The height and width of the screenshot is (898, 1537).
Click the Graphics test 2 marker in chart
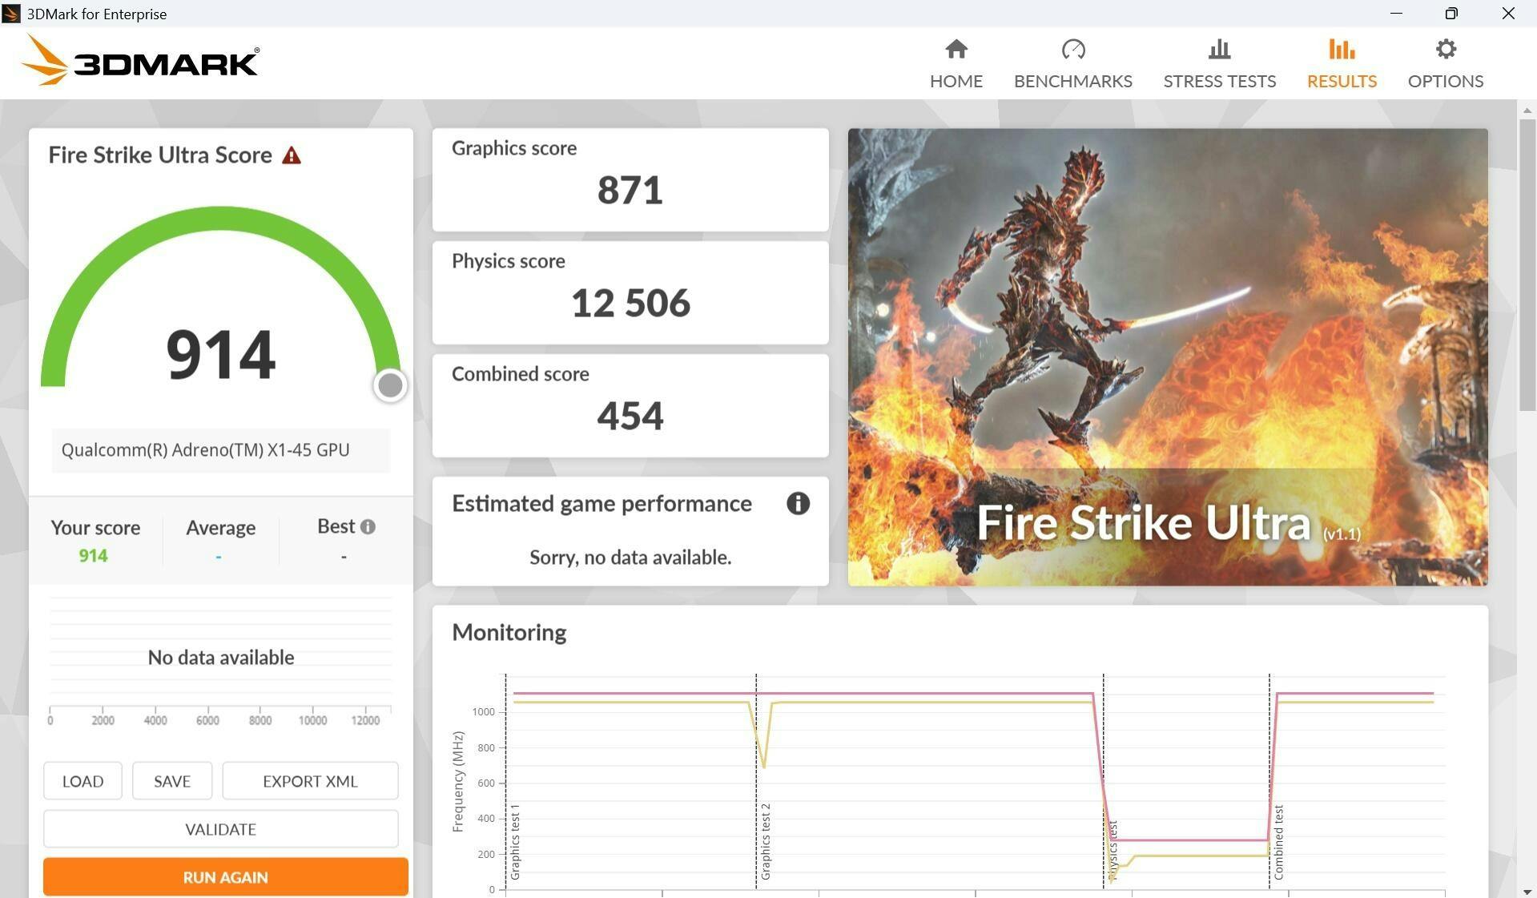coord(765,841)
